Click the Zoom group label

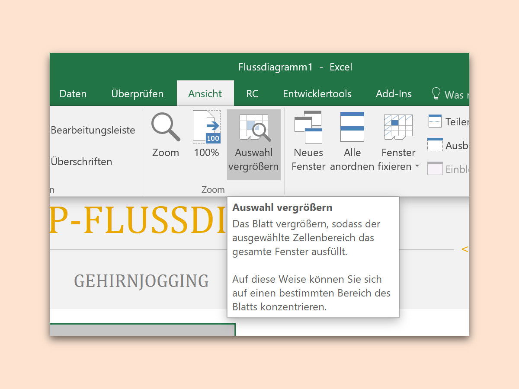(213, 189)
